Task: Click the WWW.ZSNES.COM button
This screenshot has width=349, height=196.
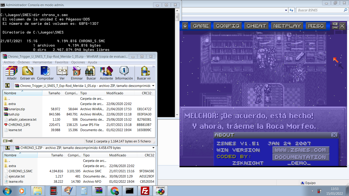Action: pyautogui.click(x=300, y=150)
